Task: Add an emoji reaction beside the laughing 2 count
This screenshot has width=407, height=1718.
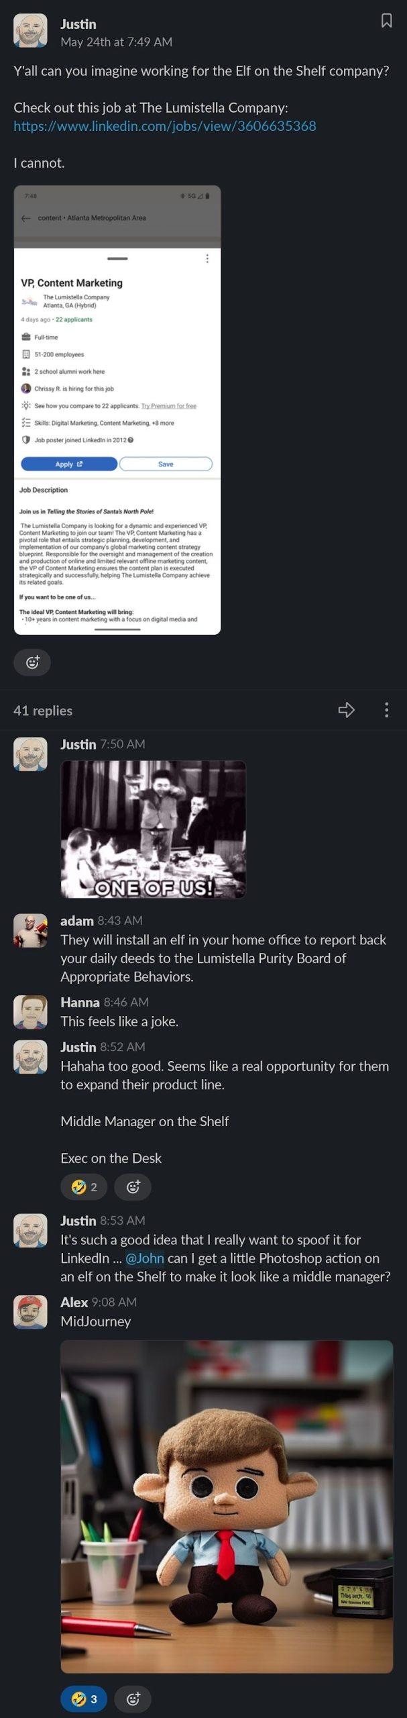Action: (133, 1187)
